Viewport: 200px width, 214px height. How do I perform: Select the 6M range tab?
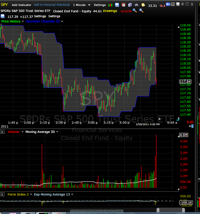(89, 211)
